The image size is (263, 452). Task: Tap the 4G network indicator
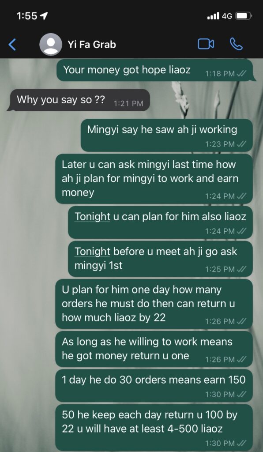227,16
